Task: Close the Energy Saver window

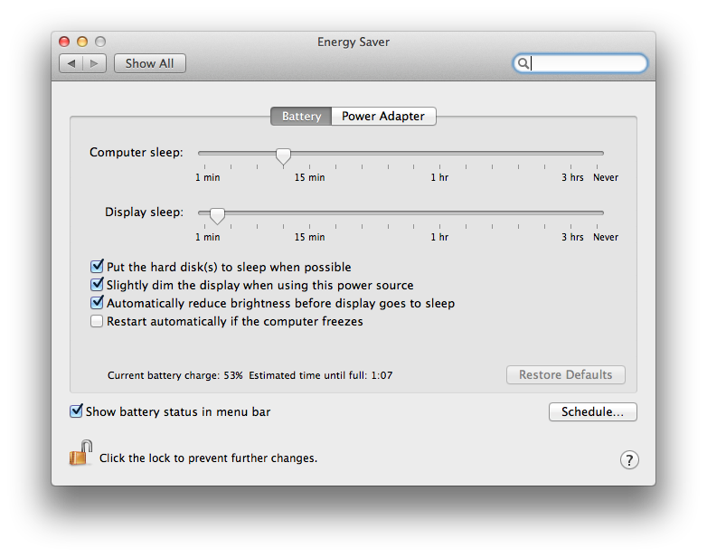Action: pyautogui.click(x=64, y=42)
